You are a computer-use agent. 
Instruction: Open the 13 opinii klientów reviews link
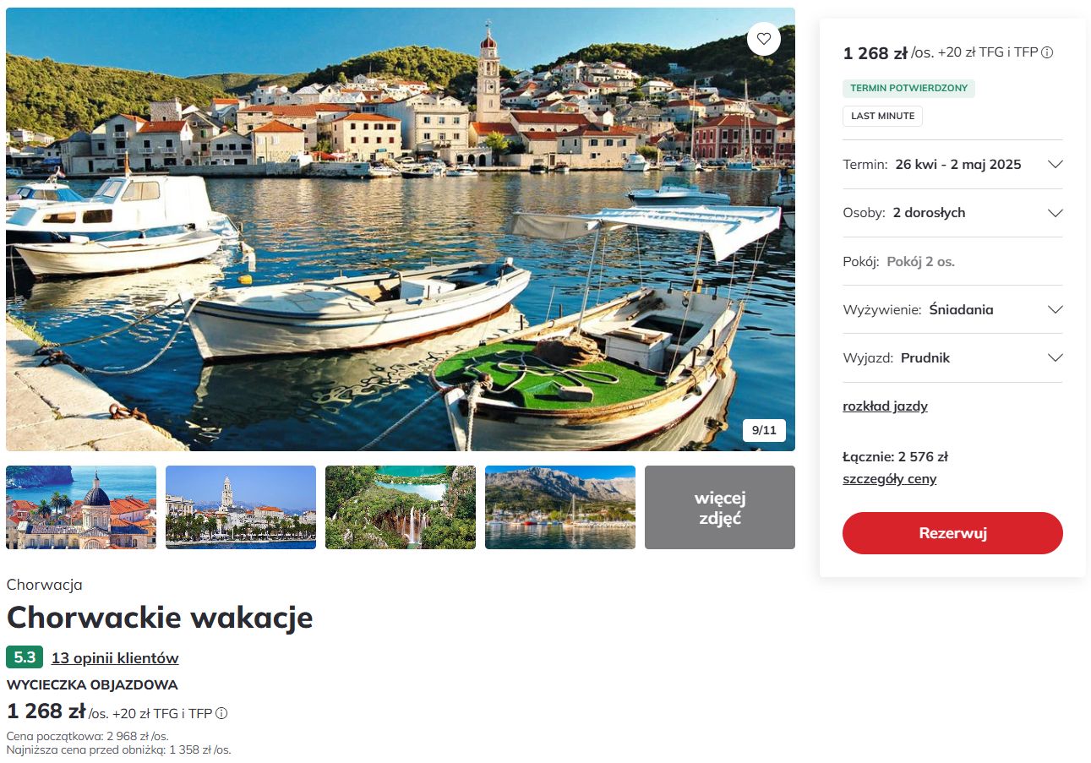(115, 658)
